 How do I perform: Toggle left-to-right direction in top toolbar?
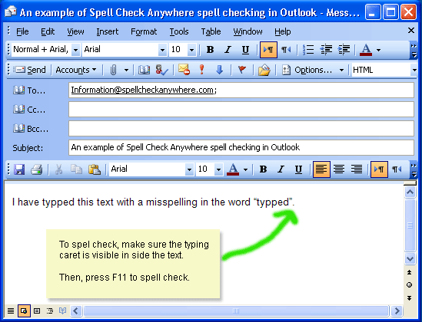point(268,50)
